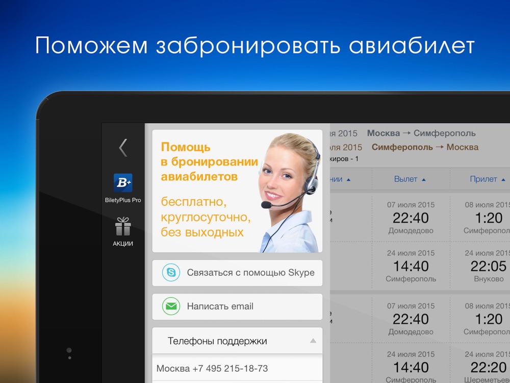This screenshot has height=383, width=510.
Task: Select the Написать email button
Action: click(x=238, y=307)
